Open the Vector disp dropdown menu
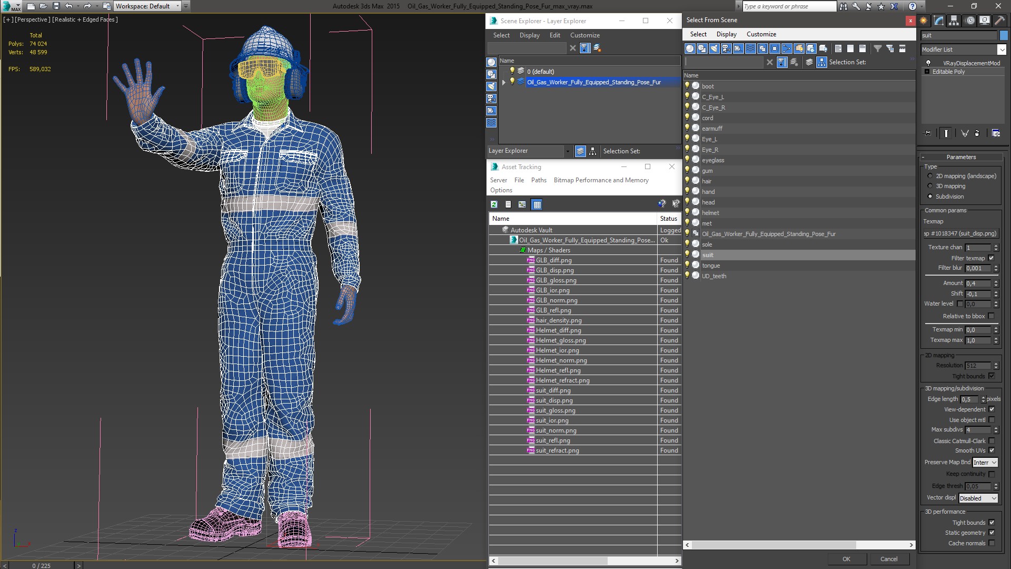Screen dimensions: 1011x569 (977, 498)
